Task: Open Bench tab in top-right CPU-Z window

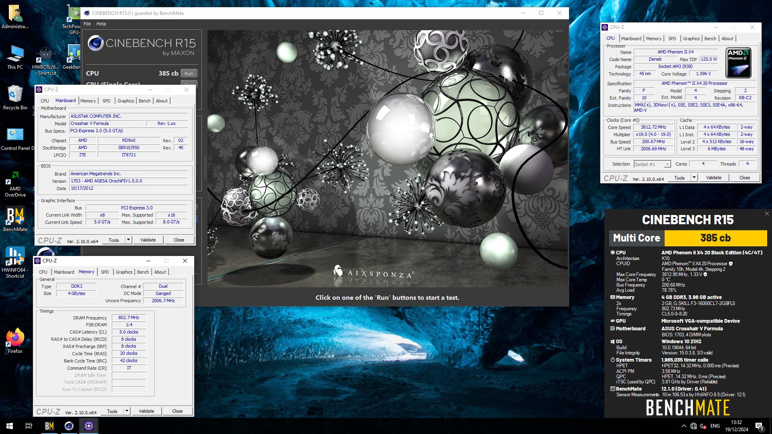Action: point(710,39)
